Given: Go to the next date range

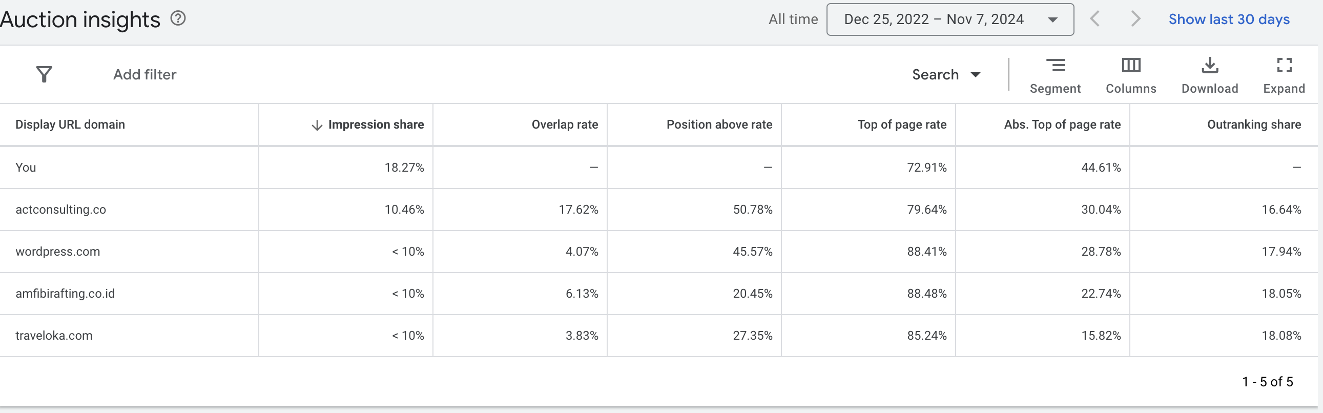Looking at the screenshot, I should click(x=1135, y=19).
